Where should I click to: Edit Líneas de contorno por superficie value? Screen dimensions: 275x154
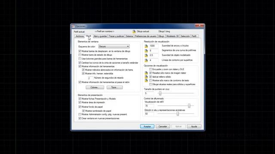[154, 60]
